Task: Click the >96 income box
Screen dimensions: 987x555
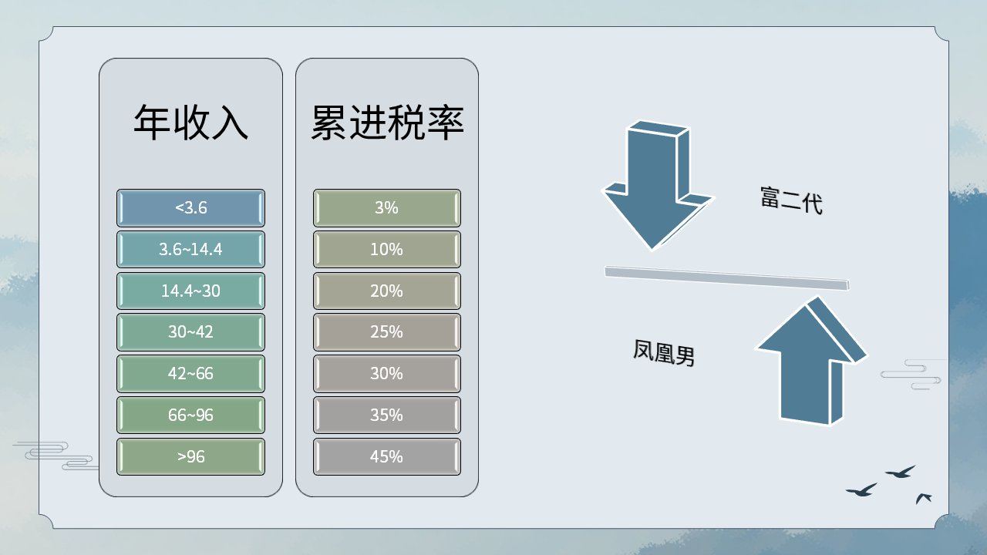Action: [x=190, y=457]
